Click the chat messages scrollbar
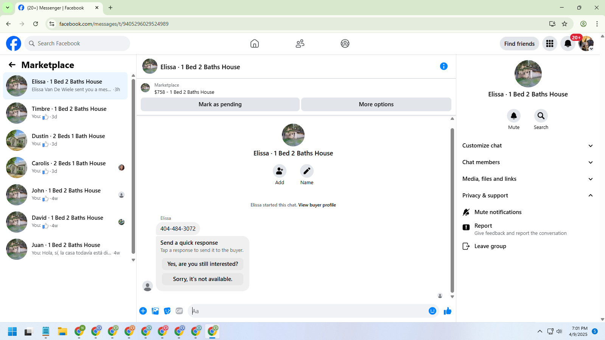Viewport: 605px width, 340px height. [x=452, y=210]
